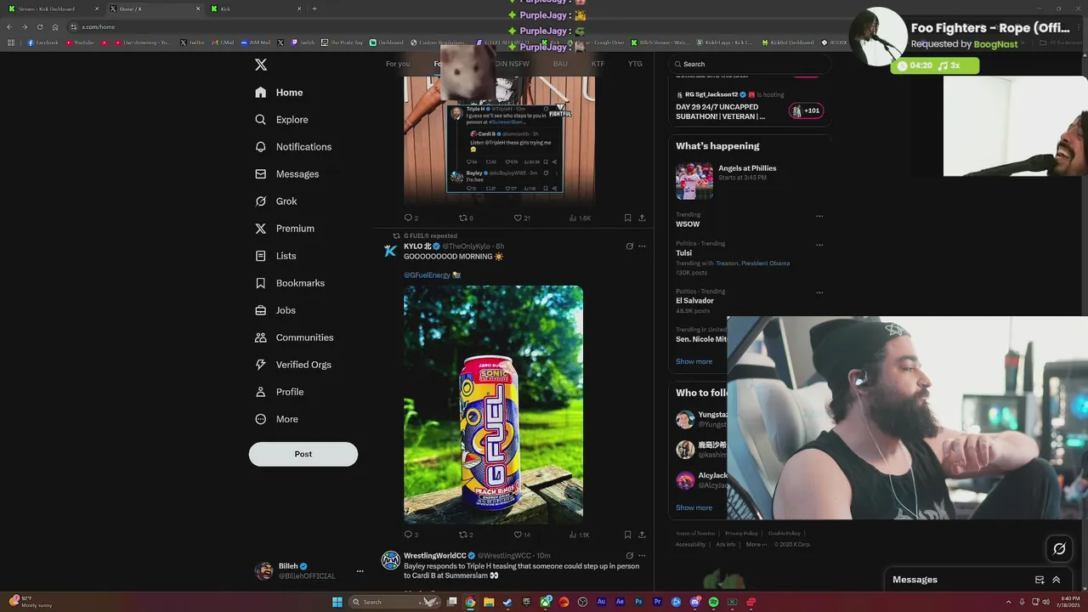
Task: Open more options for WSOW trend
Action: [819, 216]
